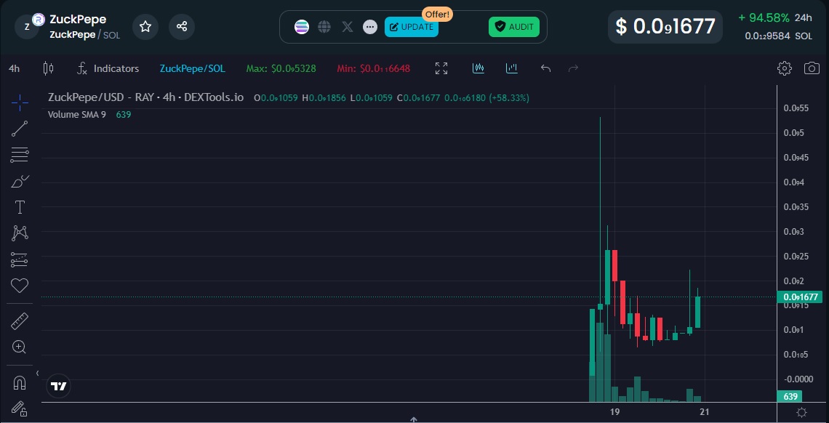Click the AUDIT button

[514, 26]
